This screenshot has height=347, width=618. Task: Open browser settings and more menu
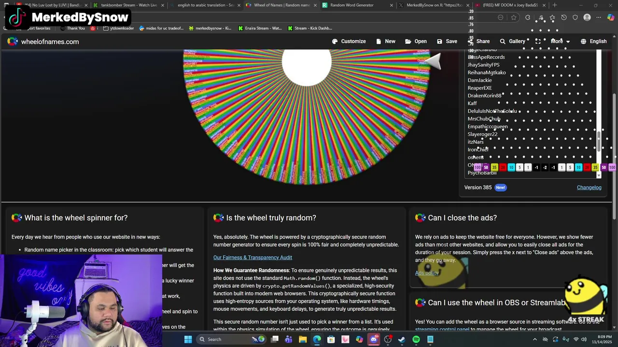[x=599, y=17]
